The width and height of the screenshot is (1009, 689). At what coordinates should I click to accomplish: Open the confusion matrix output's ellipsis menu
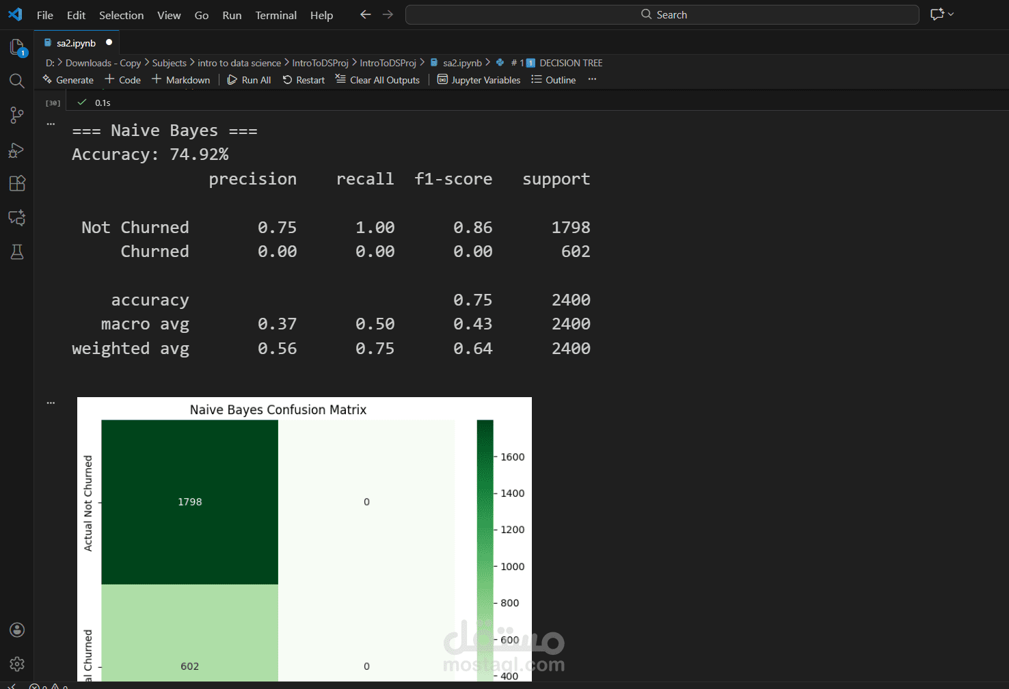click(x=51, y=403)
